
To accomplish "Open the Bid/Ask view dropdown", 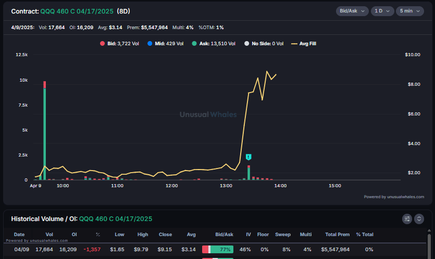I will tap(352, 11).
